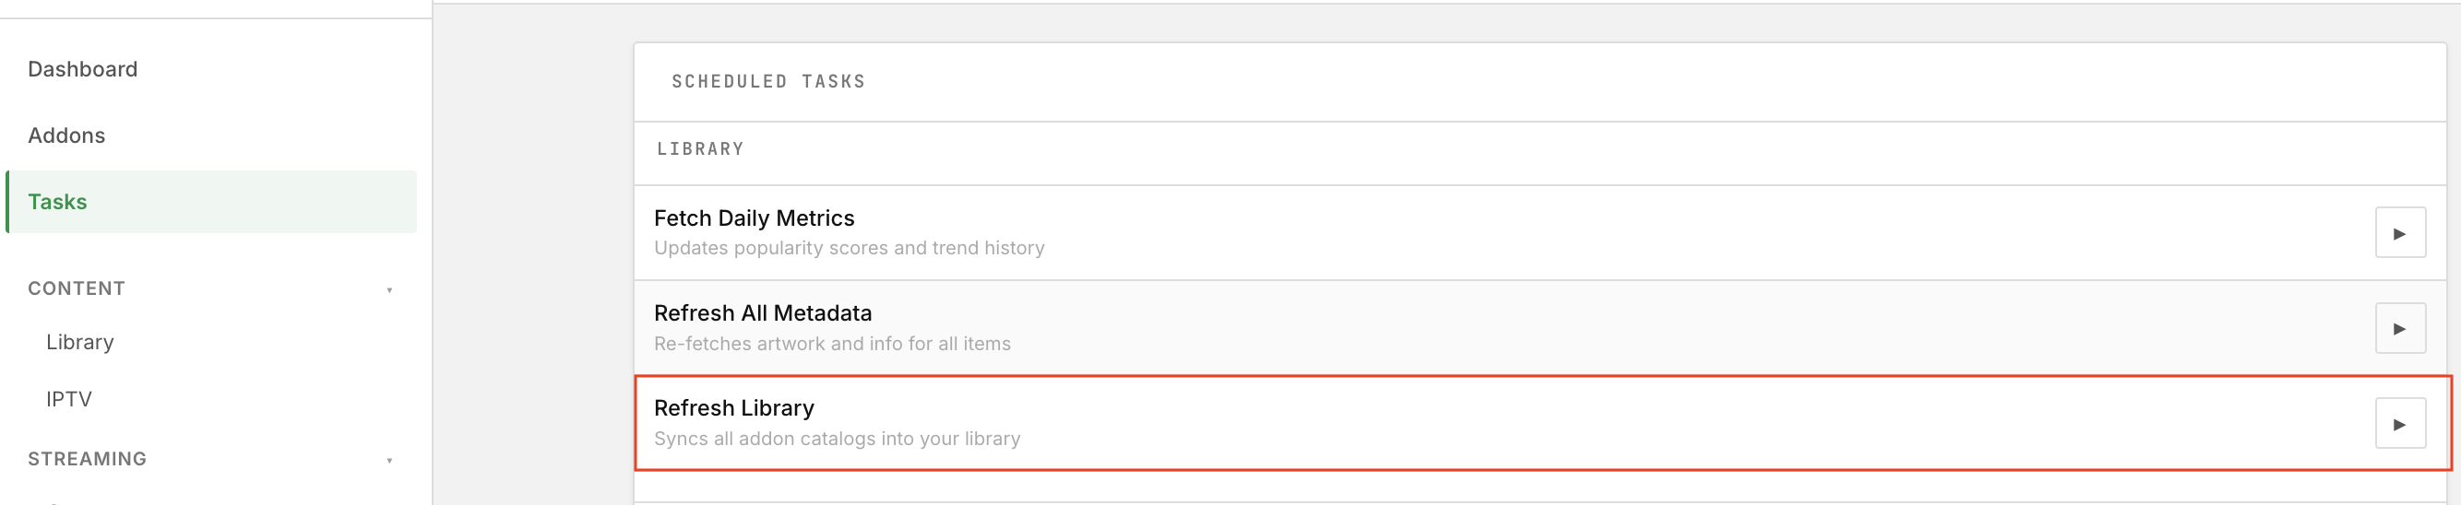Collapse the CONTENT section arrow
Screen dimensions: 2461x505
tap(390, 289)
